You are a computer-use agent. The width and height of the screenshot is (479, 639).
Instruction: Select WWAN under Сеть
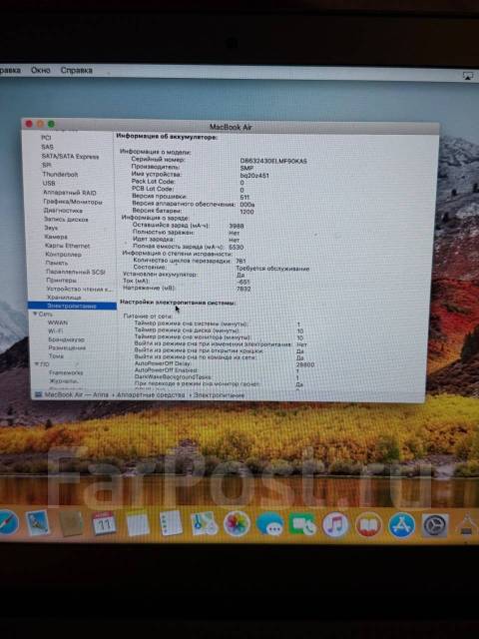(58, 322)
